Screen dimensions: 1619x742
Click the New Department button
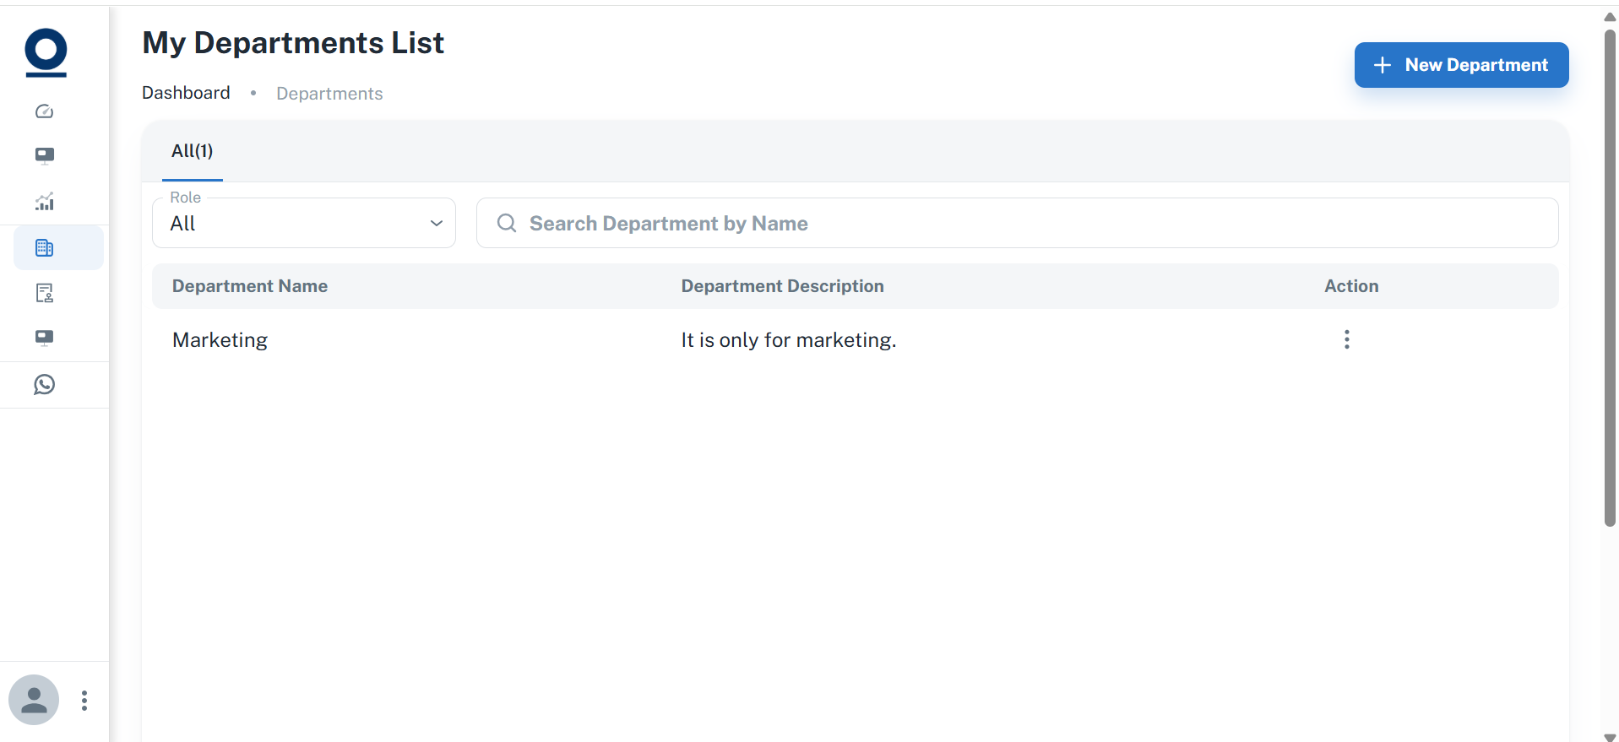[x=1462, y=65]
